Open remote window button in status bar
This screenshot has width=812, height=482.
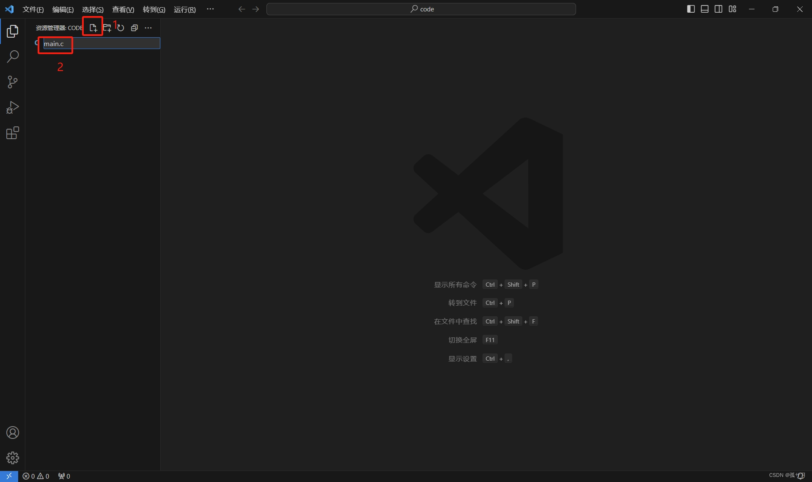[9, 476]
